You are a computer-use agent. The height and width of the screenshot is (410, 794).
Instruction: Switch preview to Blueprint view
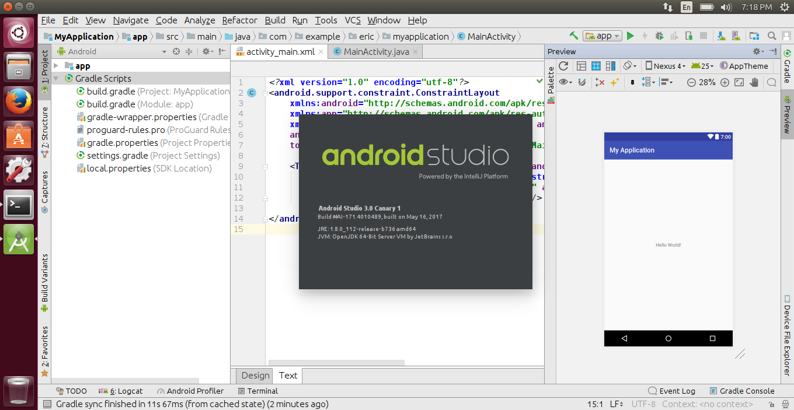(596, 66)
